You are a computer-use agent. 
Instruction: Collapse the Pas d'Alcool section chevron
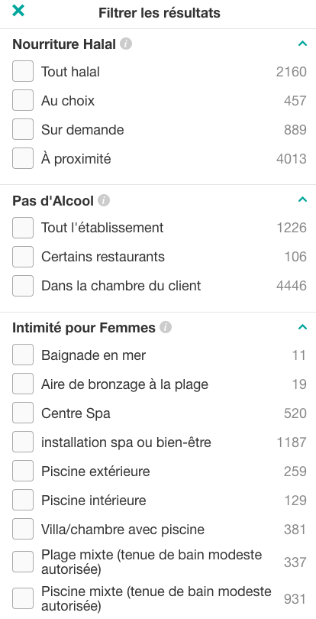click(302, 199)
